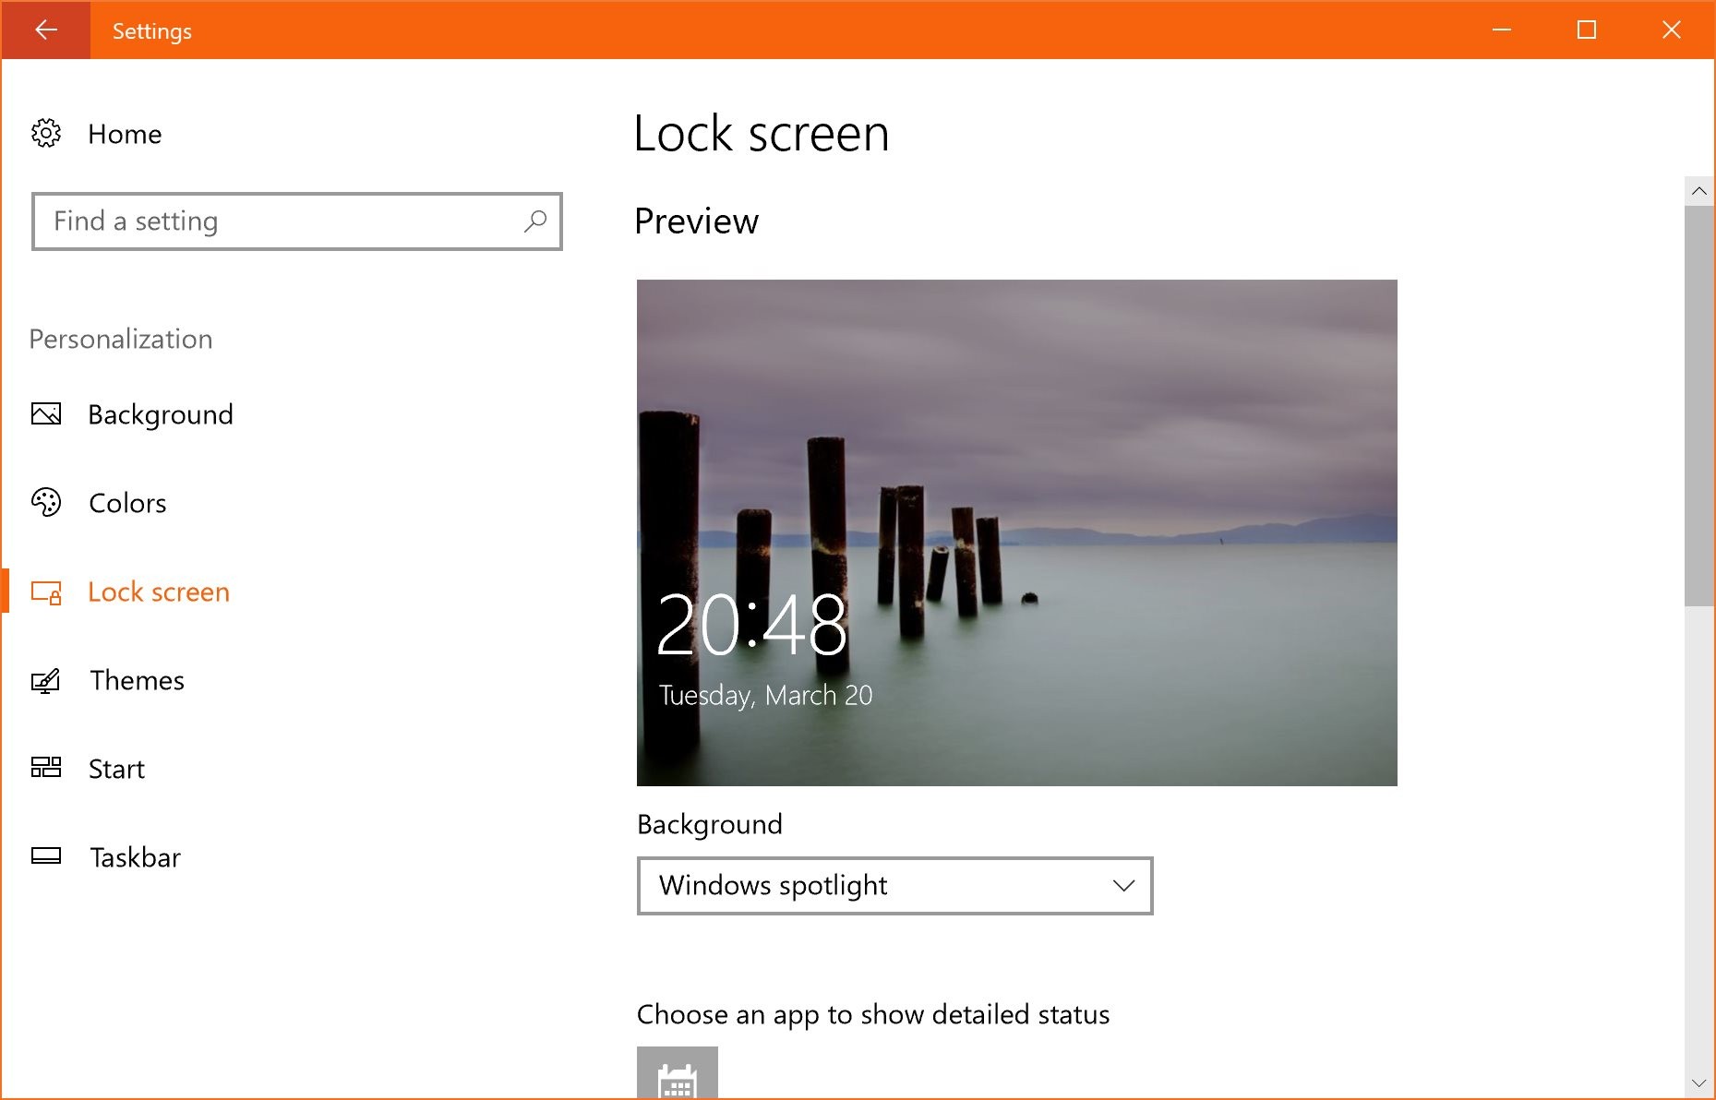Select the Taskbar icon in sidebar
Image resolution: width=1716 pixels, height=1100 pixels.
click(46, 857)
